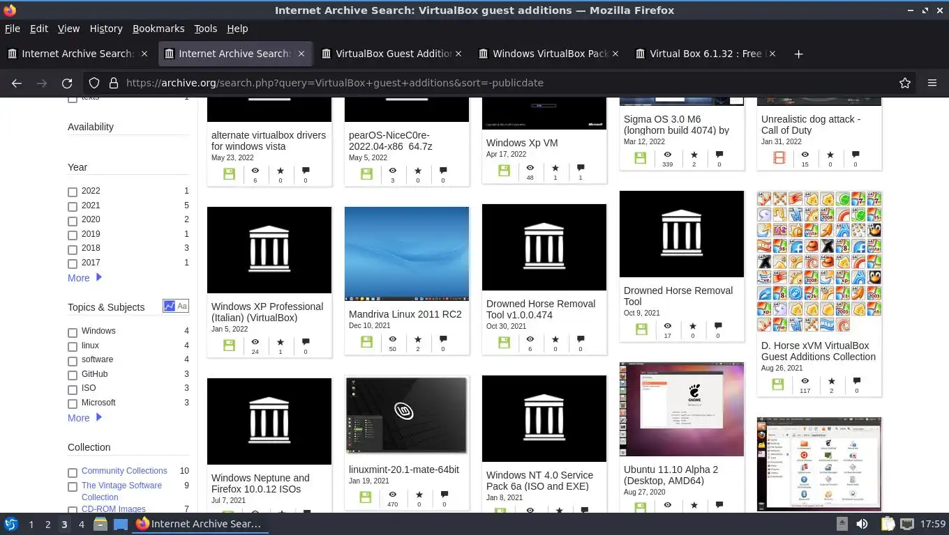Image resolution: width=949 pixels, height=535 pixels.
Task: Open D. Horse xVM VirtualBox Guest Additions link
Action: (x=818, y=351)
